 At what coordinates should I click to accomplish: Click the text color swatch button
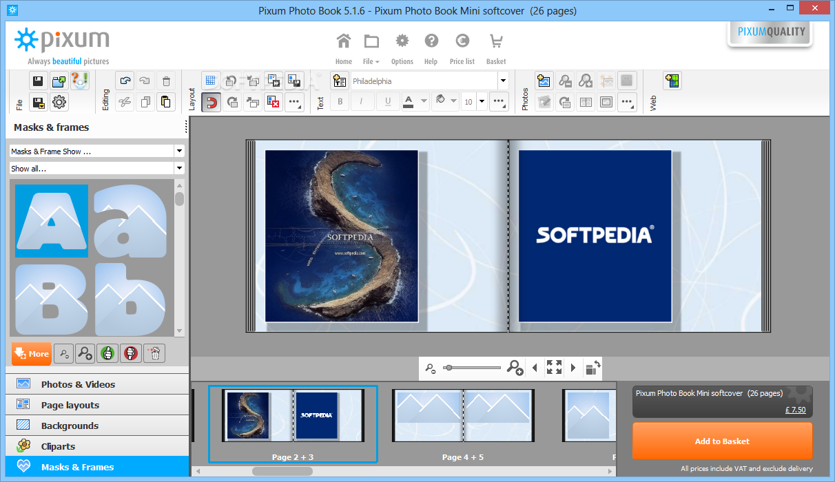(x=409, y=102)
